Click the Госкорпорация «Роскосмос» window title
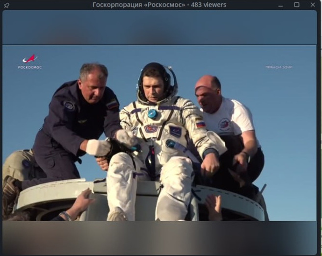Viewport: 322px width, 256px height. [139, 5]
